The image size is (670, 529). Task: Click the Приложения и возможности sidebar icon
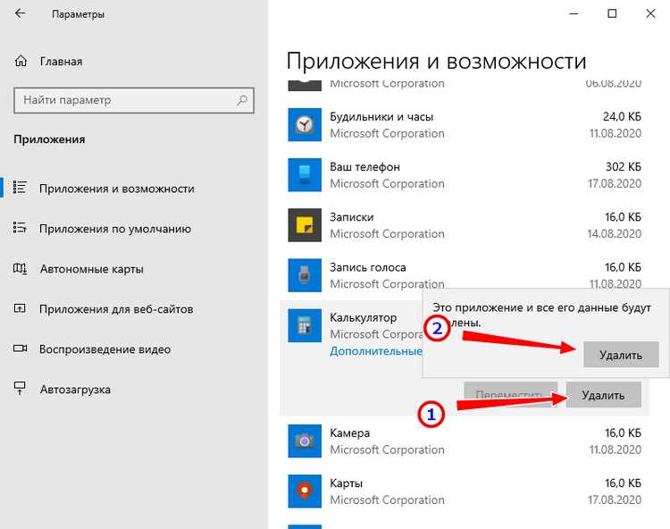20,188
